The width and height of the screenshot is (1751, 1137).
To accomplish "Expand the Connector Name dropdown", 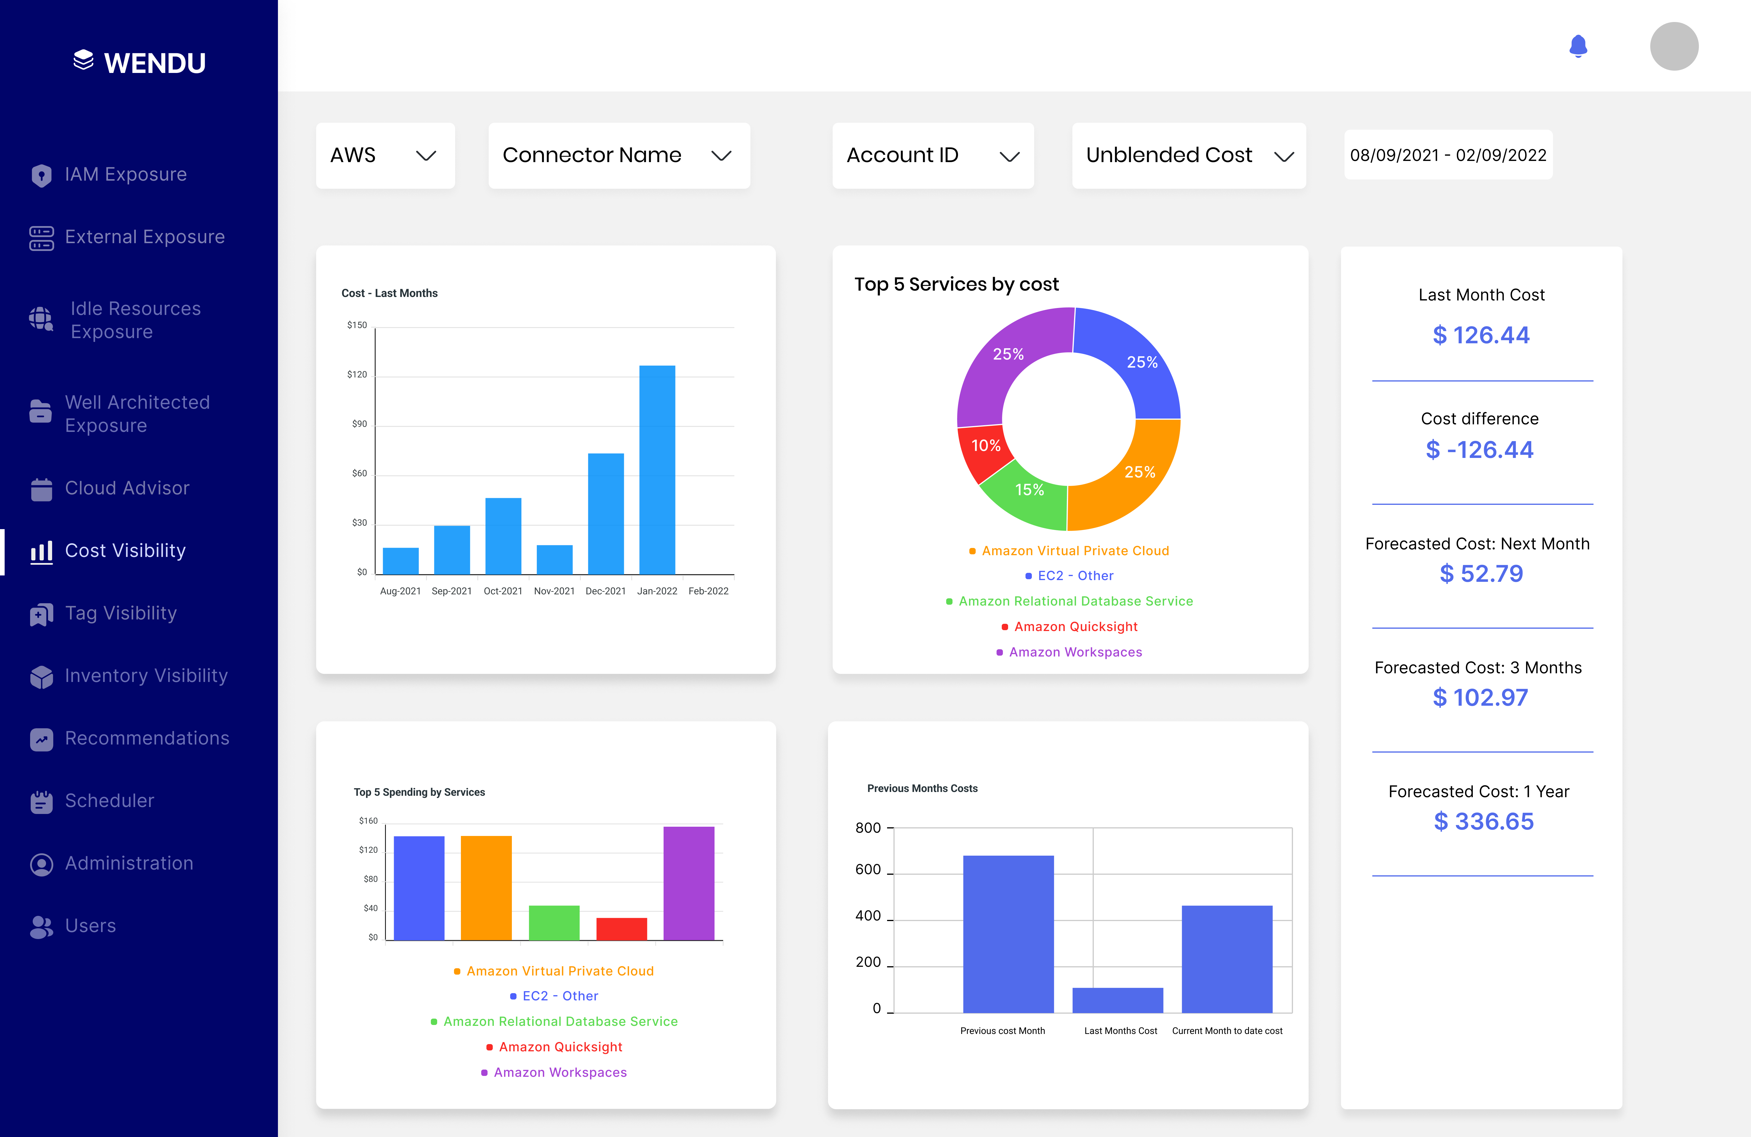I will tap(619, 155).
